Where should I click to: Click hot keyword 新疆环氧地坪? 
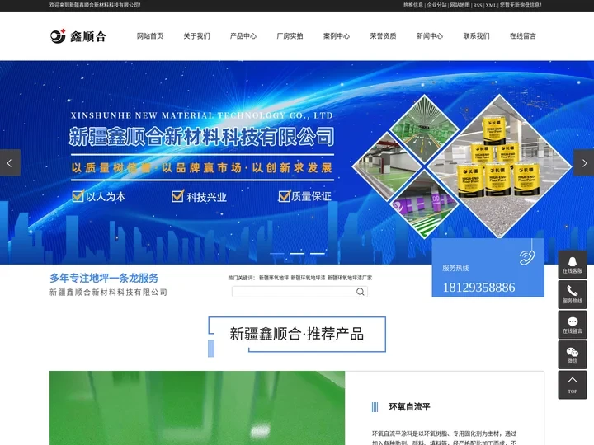(x=274, y=278)
